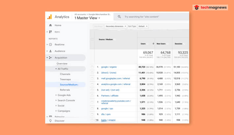Click the New Users column help icon
The image size is (234, 135).
point(167,44)
